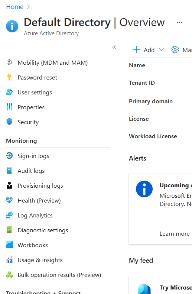Click the Security shield icon
Image resolution: width=192 pixels, height=294 pixels.
click(x=9, y=122)
